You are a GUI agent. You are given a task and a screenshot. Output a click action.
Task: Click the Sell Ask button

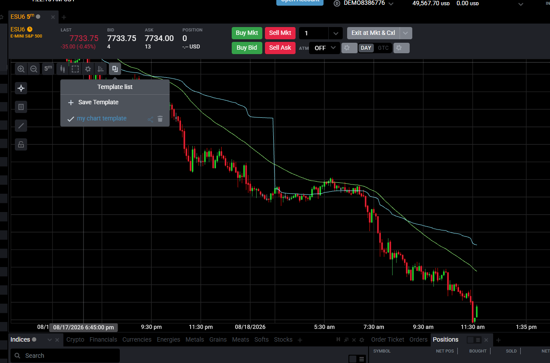[x=280, y=48]
